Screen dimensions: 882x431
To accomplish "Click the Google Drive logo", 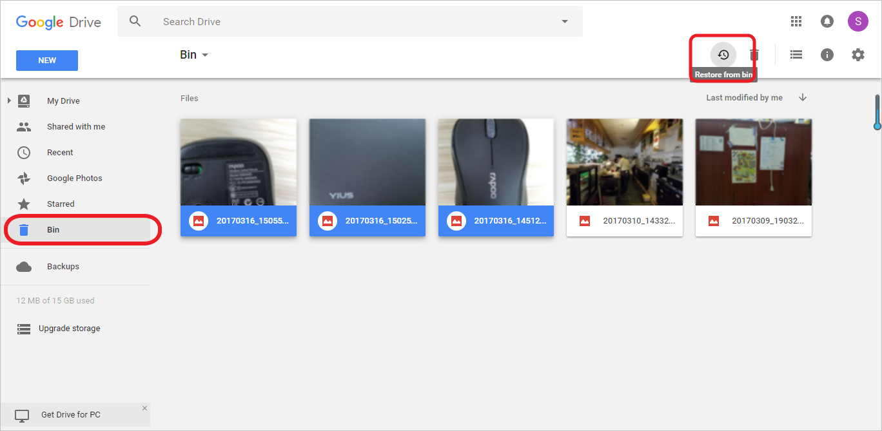I will [x=59, y=21].
